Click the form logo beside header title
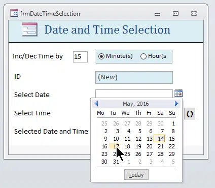Image resolution: width=215 pixels, height=188 pixels. pos(29,29)
